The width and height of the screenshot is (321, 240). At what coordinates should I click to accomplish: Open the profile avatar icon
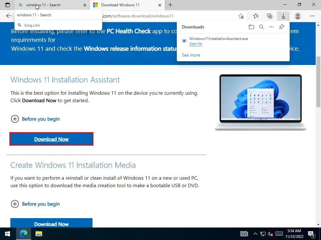click(x=298, y=16)
